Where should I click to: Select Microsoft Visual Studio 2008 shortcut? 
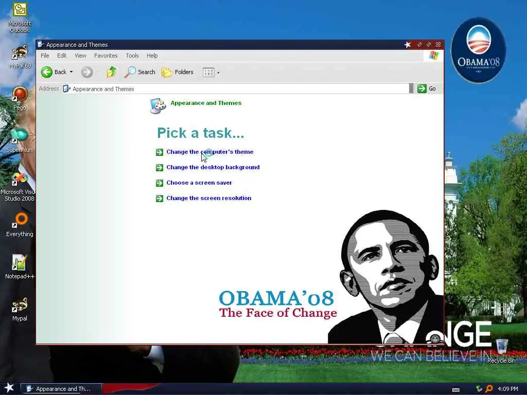click(x=18, y=186)
